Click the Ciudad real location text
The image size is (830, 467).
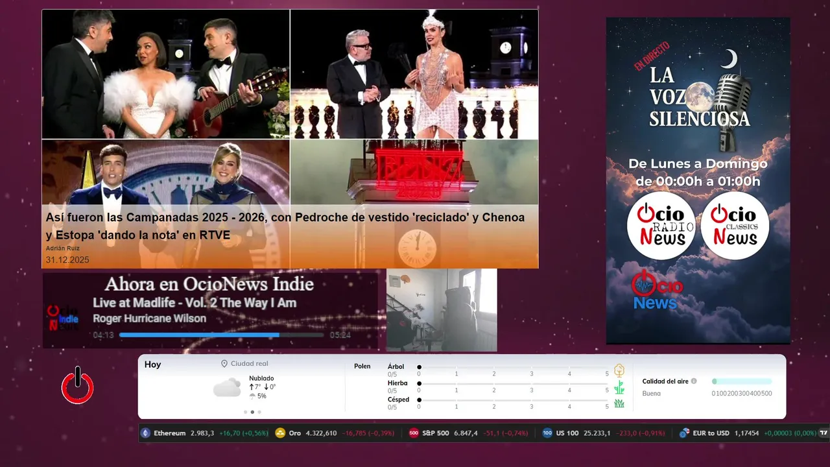tap(250, 364)
